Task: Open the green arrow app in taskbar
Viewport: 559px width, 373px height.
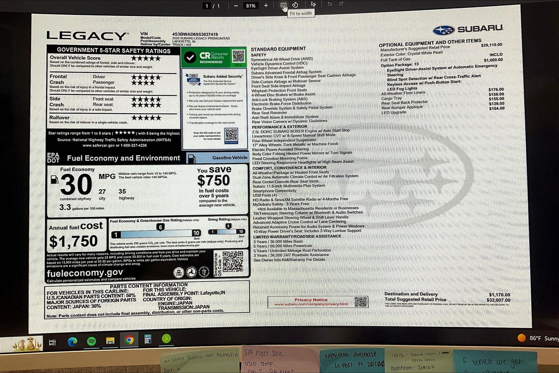Action: pos(166,339)
